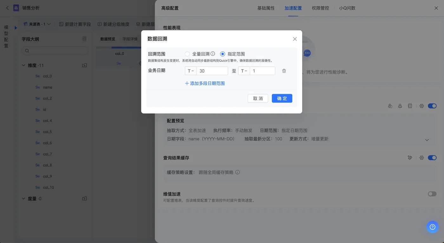Switch to the 基础属性 tab

tap(266, 8)
